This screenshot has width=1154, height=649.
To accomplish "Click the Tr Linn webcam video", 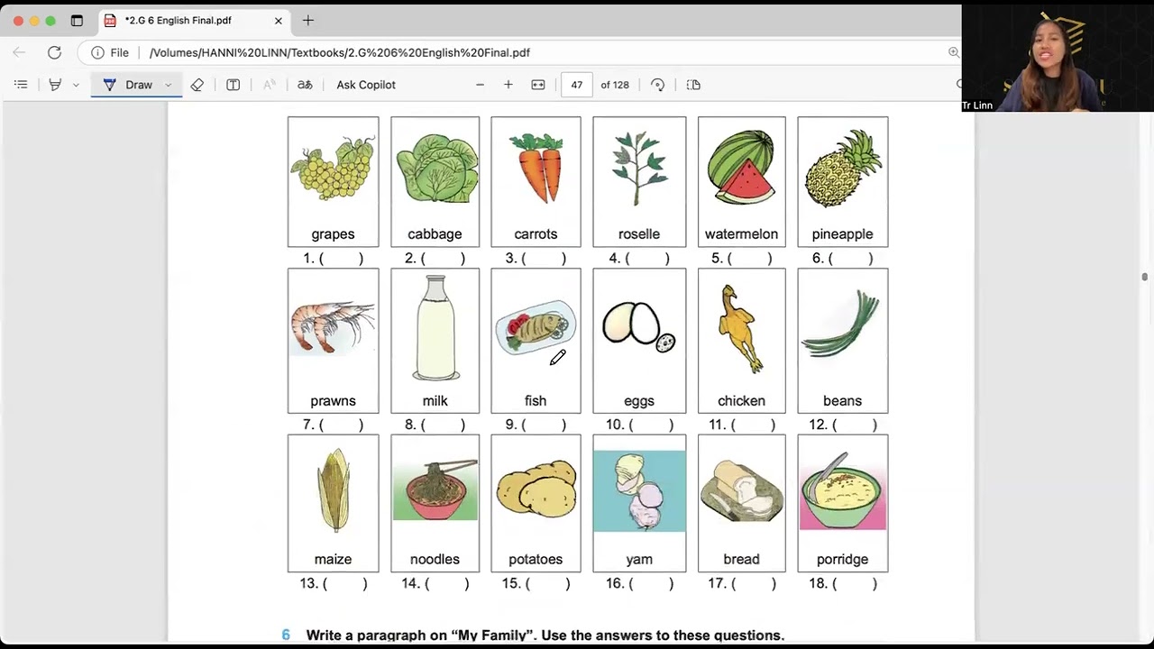I will (x=1057, y=58).
